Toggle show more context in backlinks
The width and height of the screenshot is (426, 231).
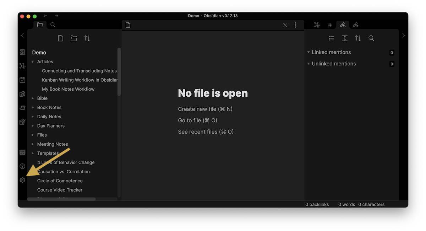coord(345,38)
